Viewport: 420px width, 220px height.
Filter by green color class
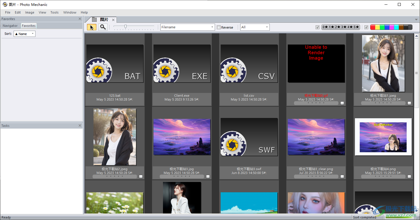pyautogui.click(x=382, y=27)
